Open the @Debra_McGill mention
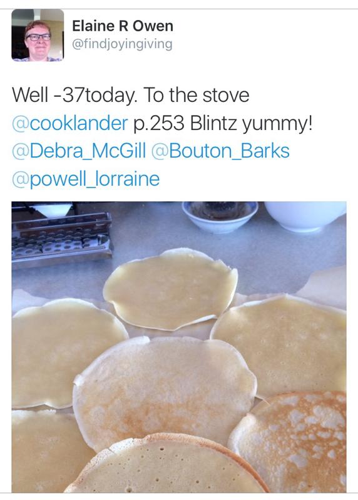 click(x=79, y=151)
